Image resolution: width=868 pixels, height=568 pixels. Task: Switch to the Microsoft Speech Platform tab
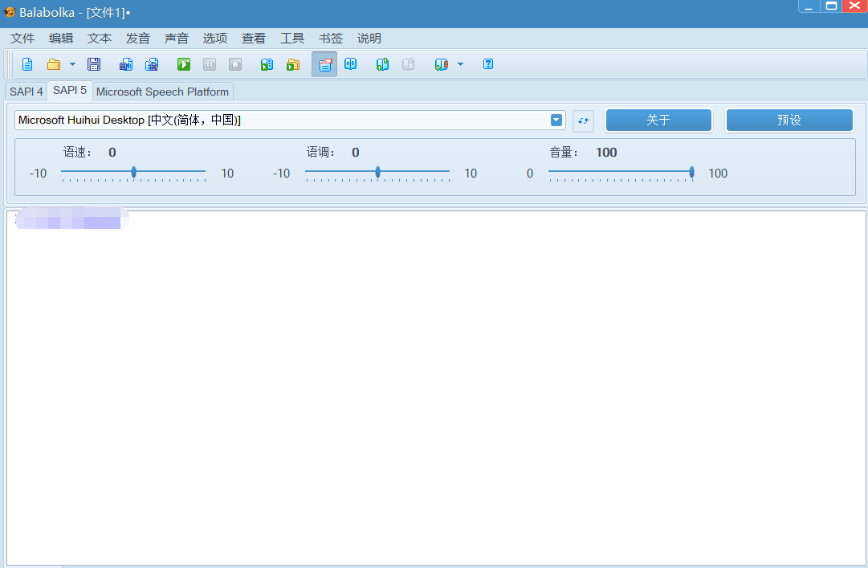click(x=162, y=92)
